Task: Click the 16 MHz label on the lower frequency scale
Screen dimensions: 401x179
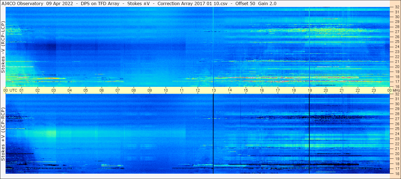Action: click(x=396, y=173)
